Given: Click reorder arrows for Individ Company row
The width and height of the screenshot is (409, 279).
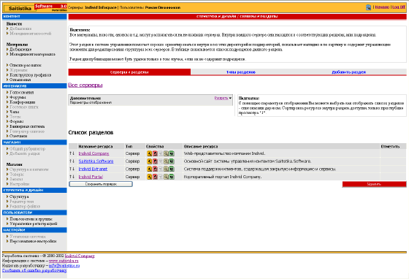Looking at the screenshot, I should coord(72,153).
